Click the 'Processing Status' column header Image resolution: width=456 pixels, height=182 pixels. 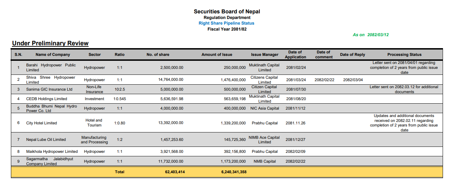(x=404, y=54)
